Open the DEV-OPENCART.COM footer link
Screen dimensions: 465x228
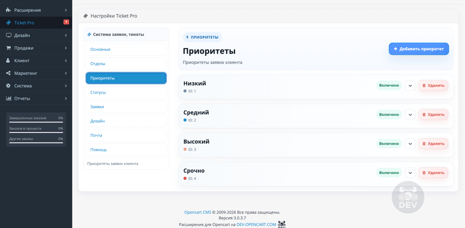coord(256,225)
